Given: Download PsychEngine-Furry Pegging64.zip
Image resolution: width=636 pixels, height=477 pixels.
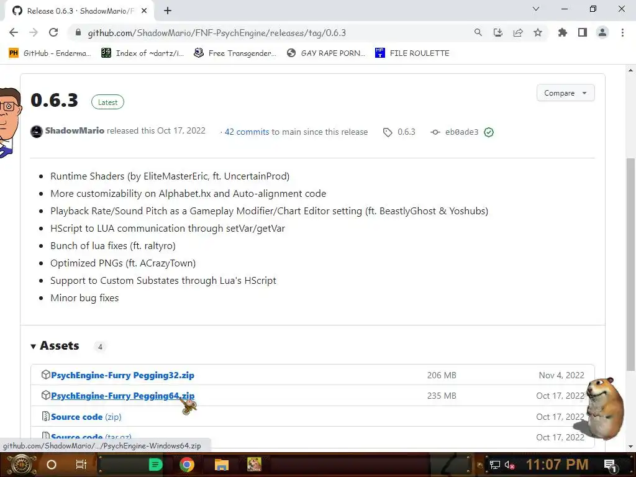Looking at the screenshot, I should point(122,396).
